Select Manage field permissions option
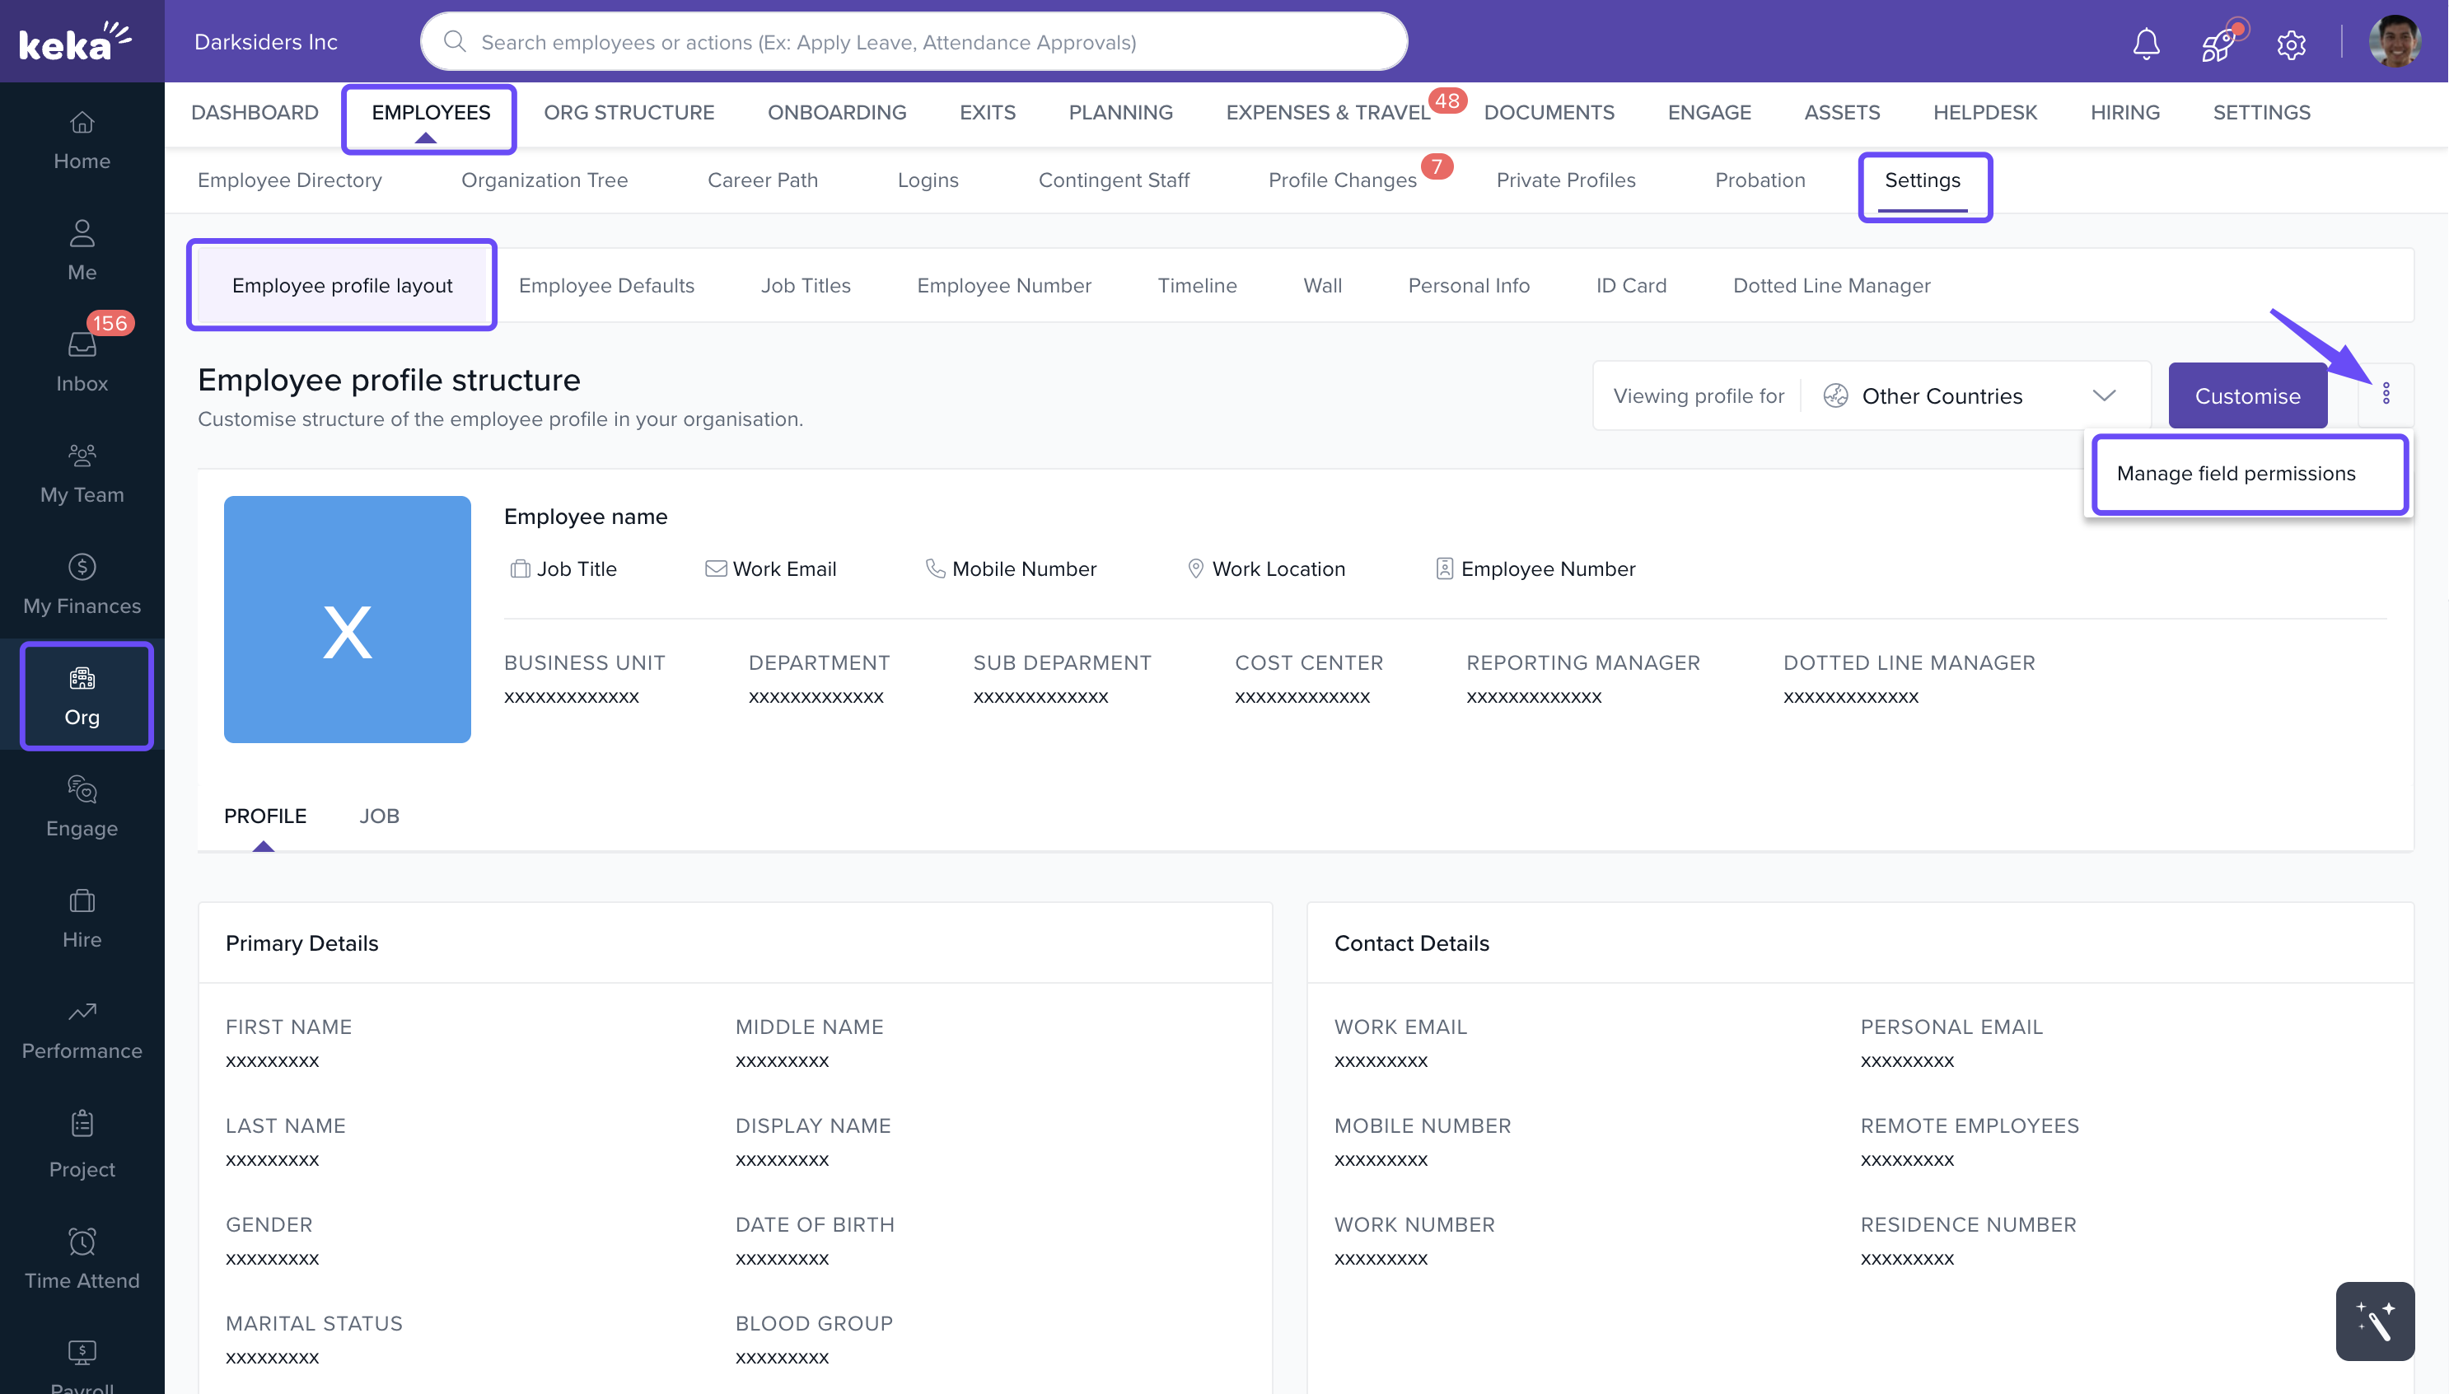The height and width of the screenshot is (1394, 2449). click(x=2236, y=474)
